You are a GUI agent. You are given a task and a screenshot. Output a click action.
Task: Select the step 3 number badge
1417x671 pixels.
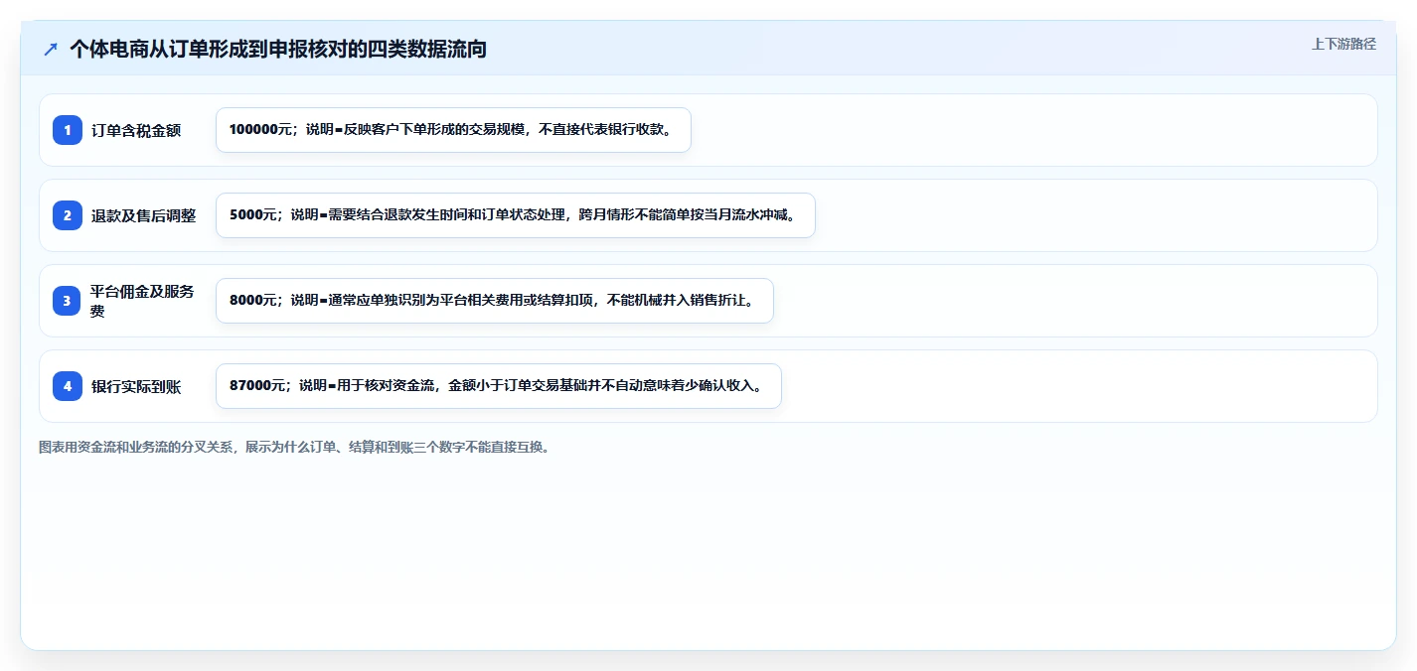[x=68, y=301]
